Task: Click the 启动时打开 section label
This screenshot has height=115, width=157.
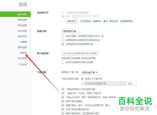Action: (x=43, y=13)
